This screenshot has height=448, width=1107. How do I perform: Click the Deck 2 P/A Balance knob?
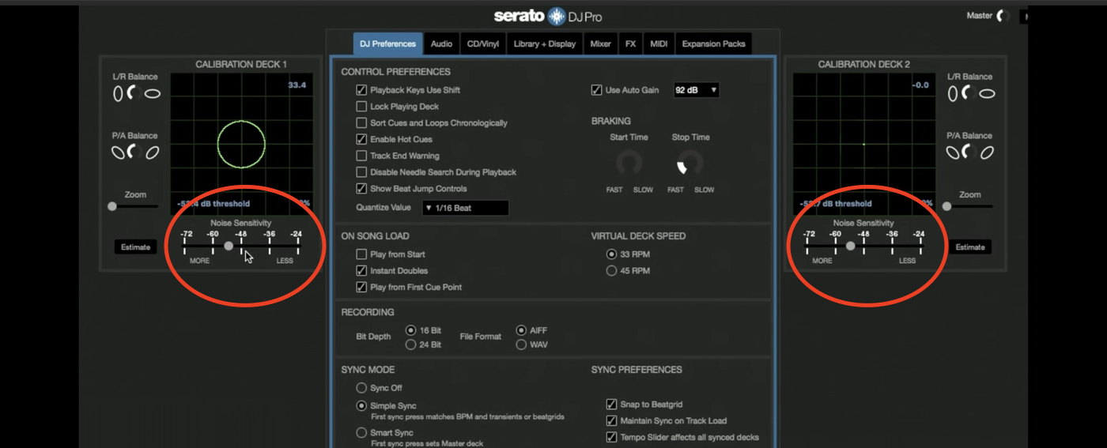[x=969, y=152]
